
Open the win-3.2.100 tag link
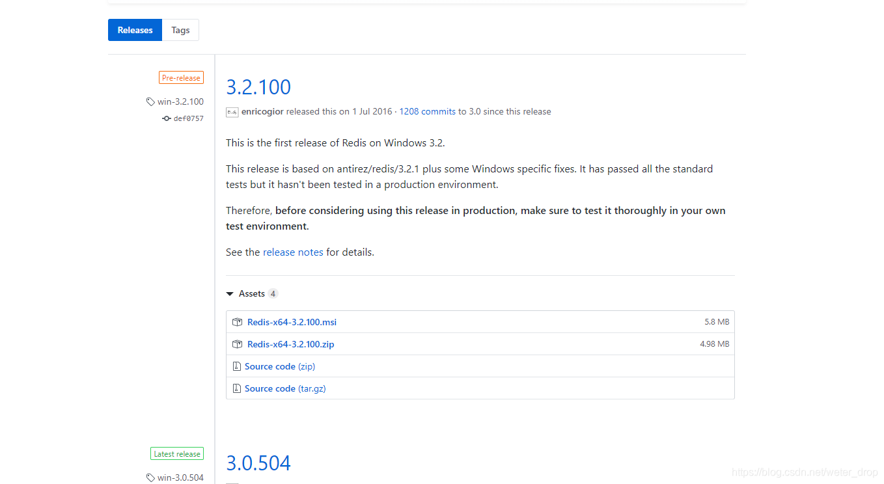pyautogui.click(x=180, y=101)
